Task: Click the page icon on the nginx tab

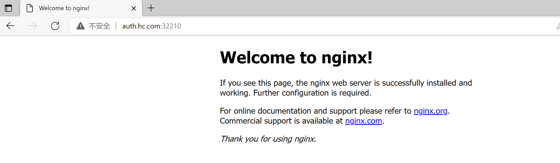Action: [x=30, y=8]
